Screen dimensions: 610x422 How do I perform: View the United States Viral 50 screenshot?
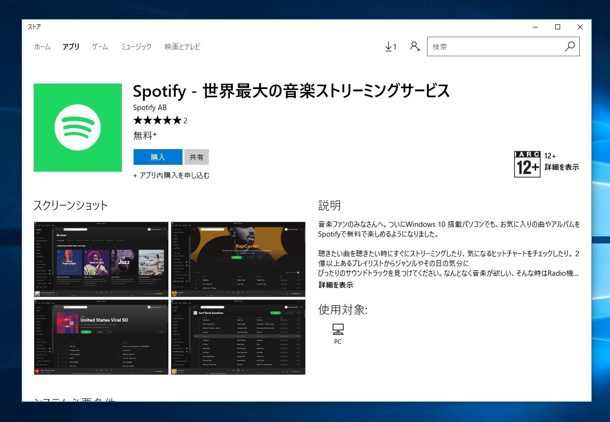point(101,337)
